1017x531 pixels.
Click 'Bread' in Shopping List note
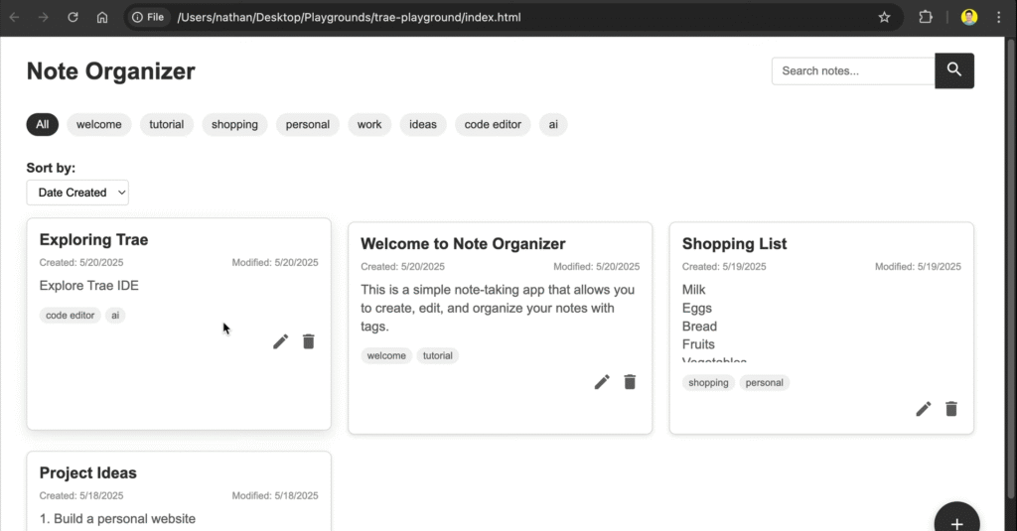click(x=699, y=327)
